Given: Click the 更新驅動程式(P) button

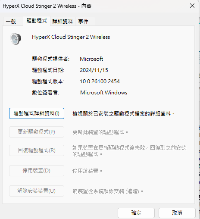Looking at the screenshot, I should pyautogui.click(x=37, y=132).
